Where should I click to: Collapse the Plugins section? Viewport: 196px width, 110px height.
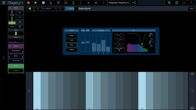point(10,46)
